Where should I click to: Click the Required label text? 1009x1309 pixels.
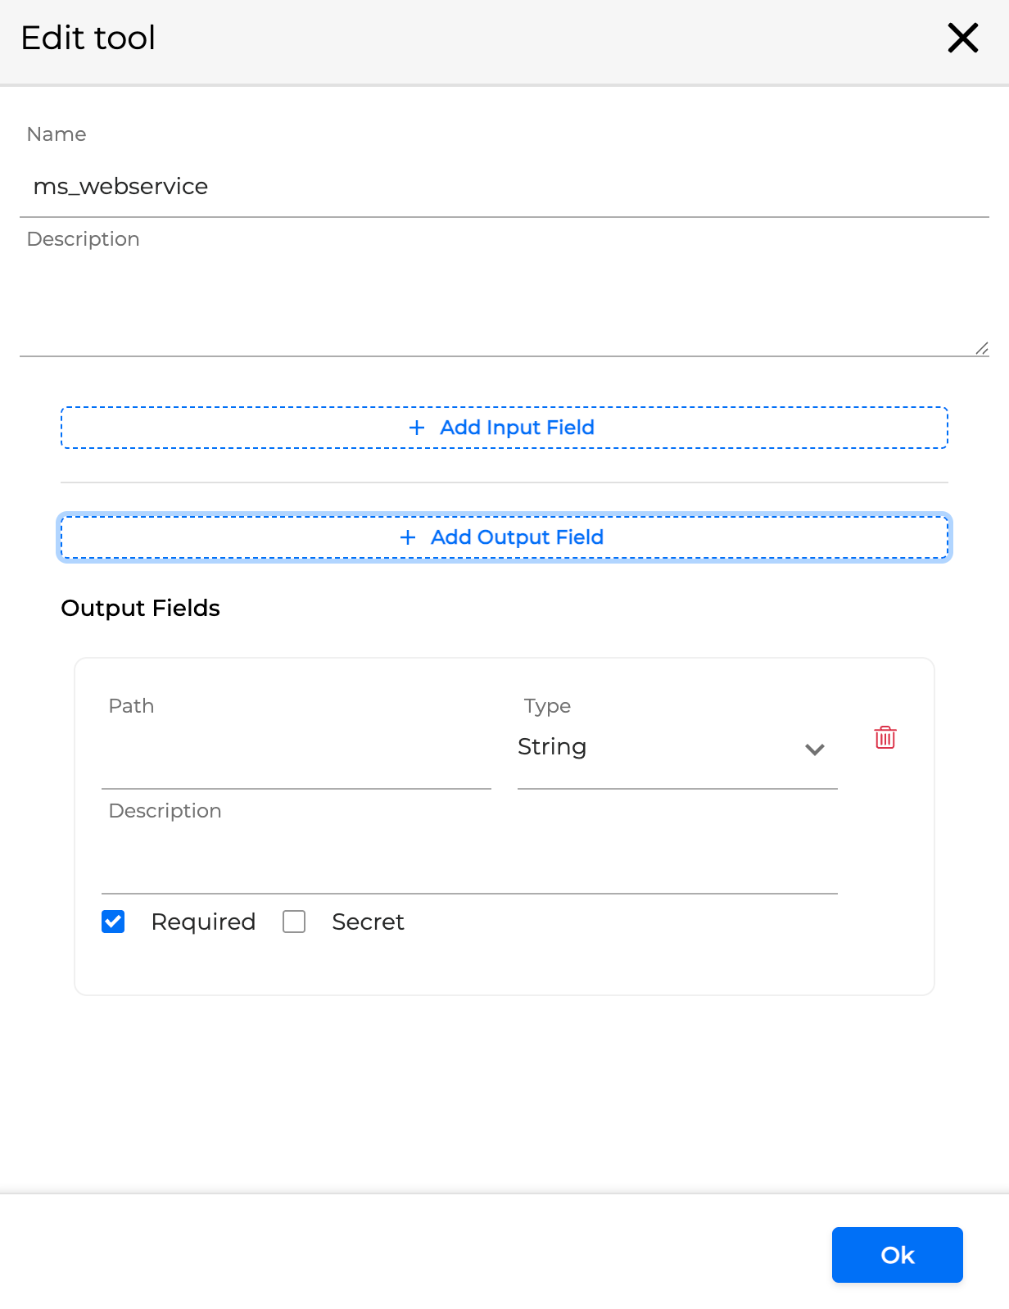203,922
